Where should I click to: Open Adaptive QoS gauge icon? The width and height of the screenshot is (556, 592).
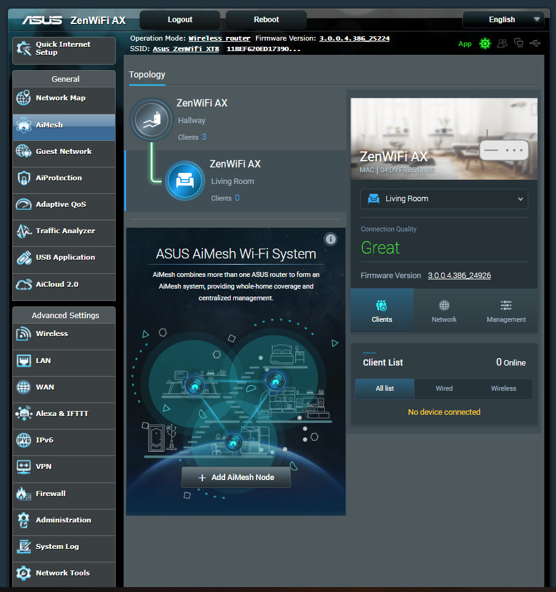click(23, 204)
